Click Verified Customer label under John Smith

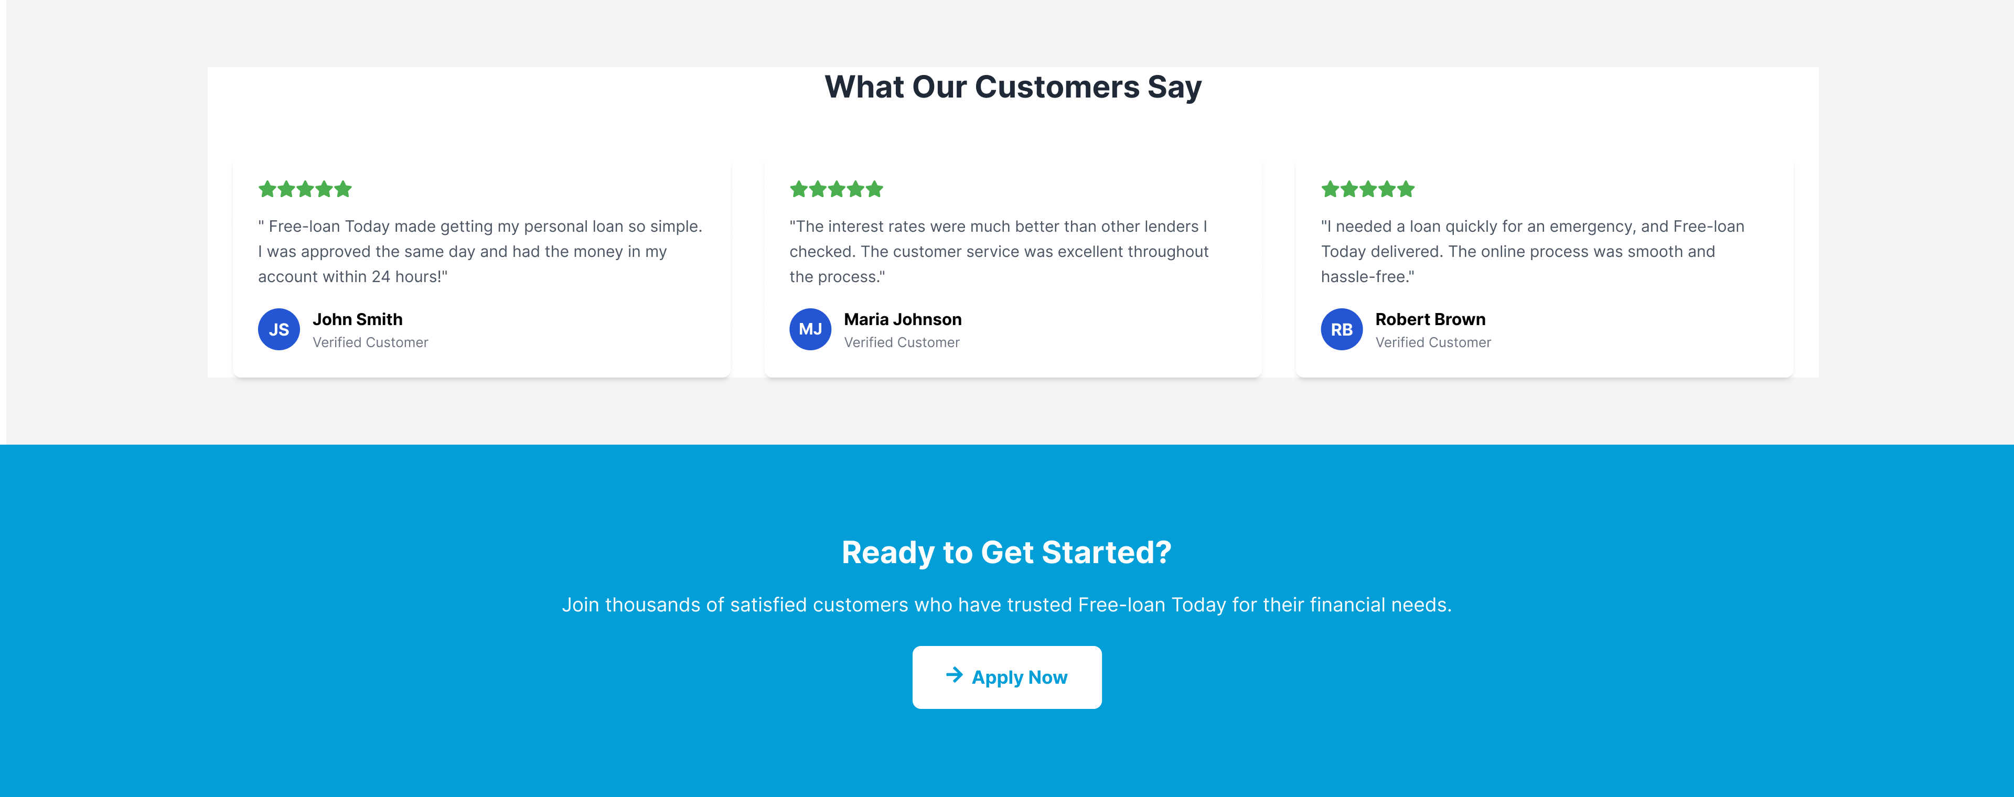(370, 342)
